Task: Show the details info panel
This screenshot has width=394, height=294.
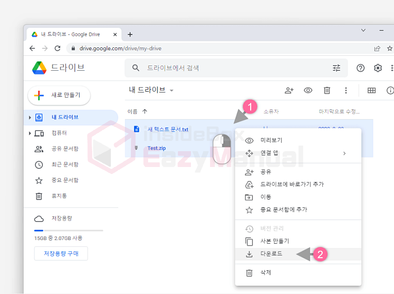Action: [390, 90]
